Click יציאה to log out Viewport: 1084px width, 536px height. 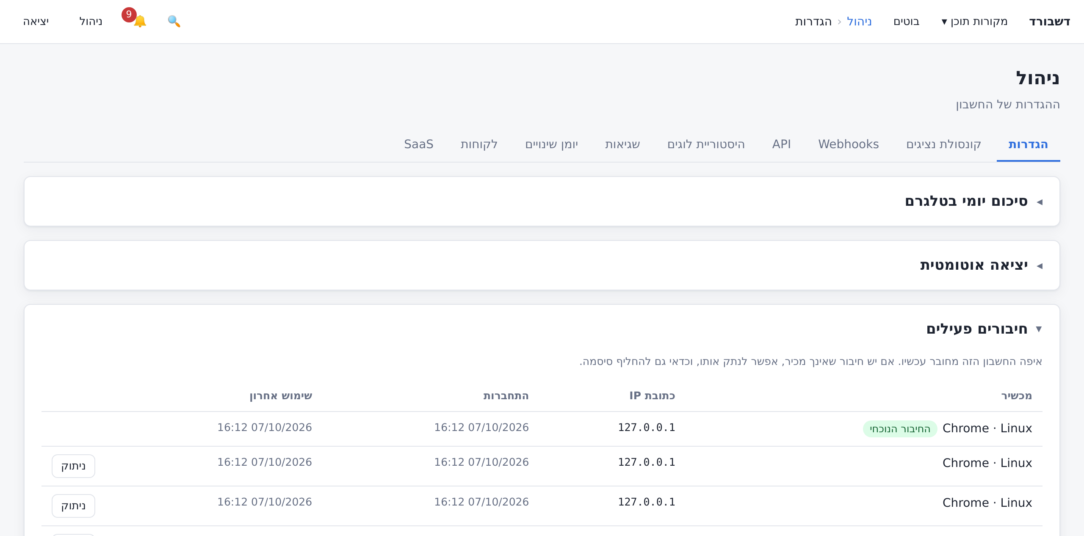(x=36, y=21)
